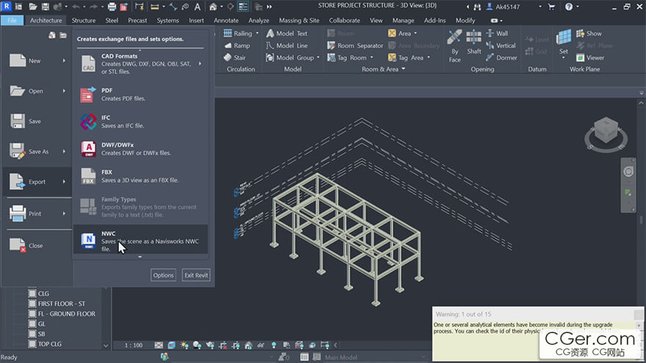646x363 pixels.
Task: Show the Recent Documents list icon
Action: [x=52, y=35]
